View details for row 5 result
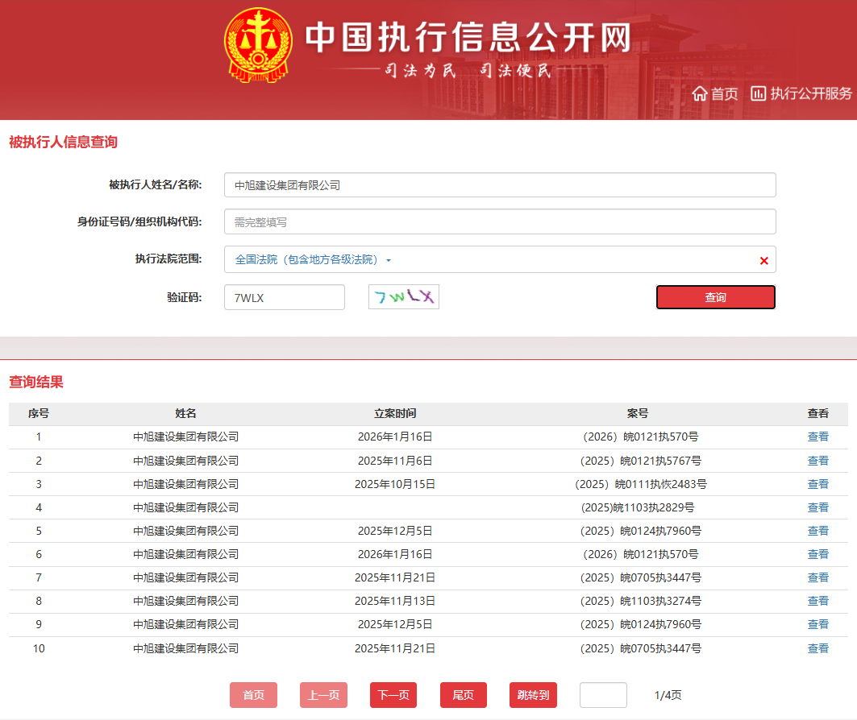Viewport: 857px width, 720px height. click(x=817, y=531)
